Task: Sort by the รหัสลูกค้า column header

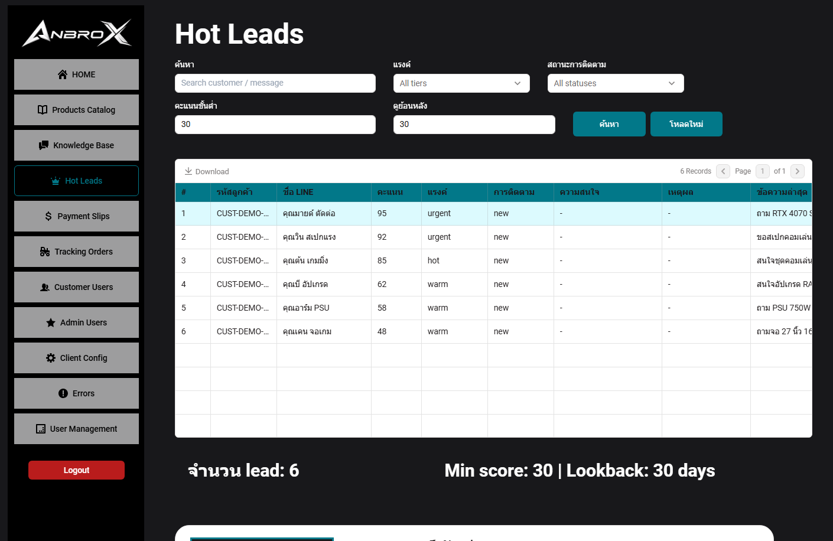Action: click(244, 193)
